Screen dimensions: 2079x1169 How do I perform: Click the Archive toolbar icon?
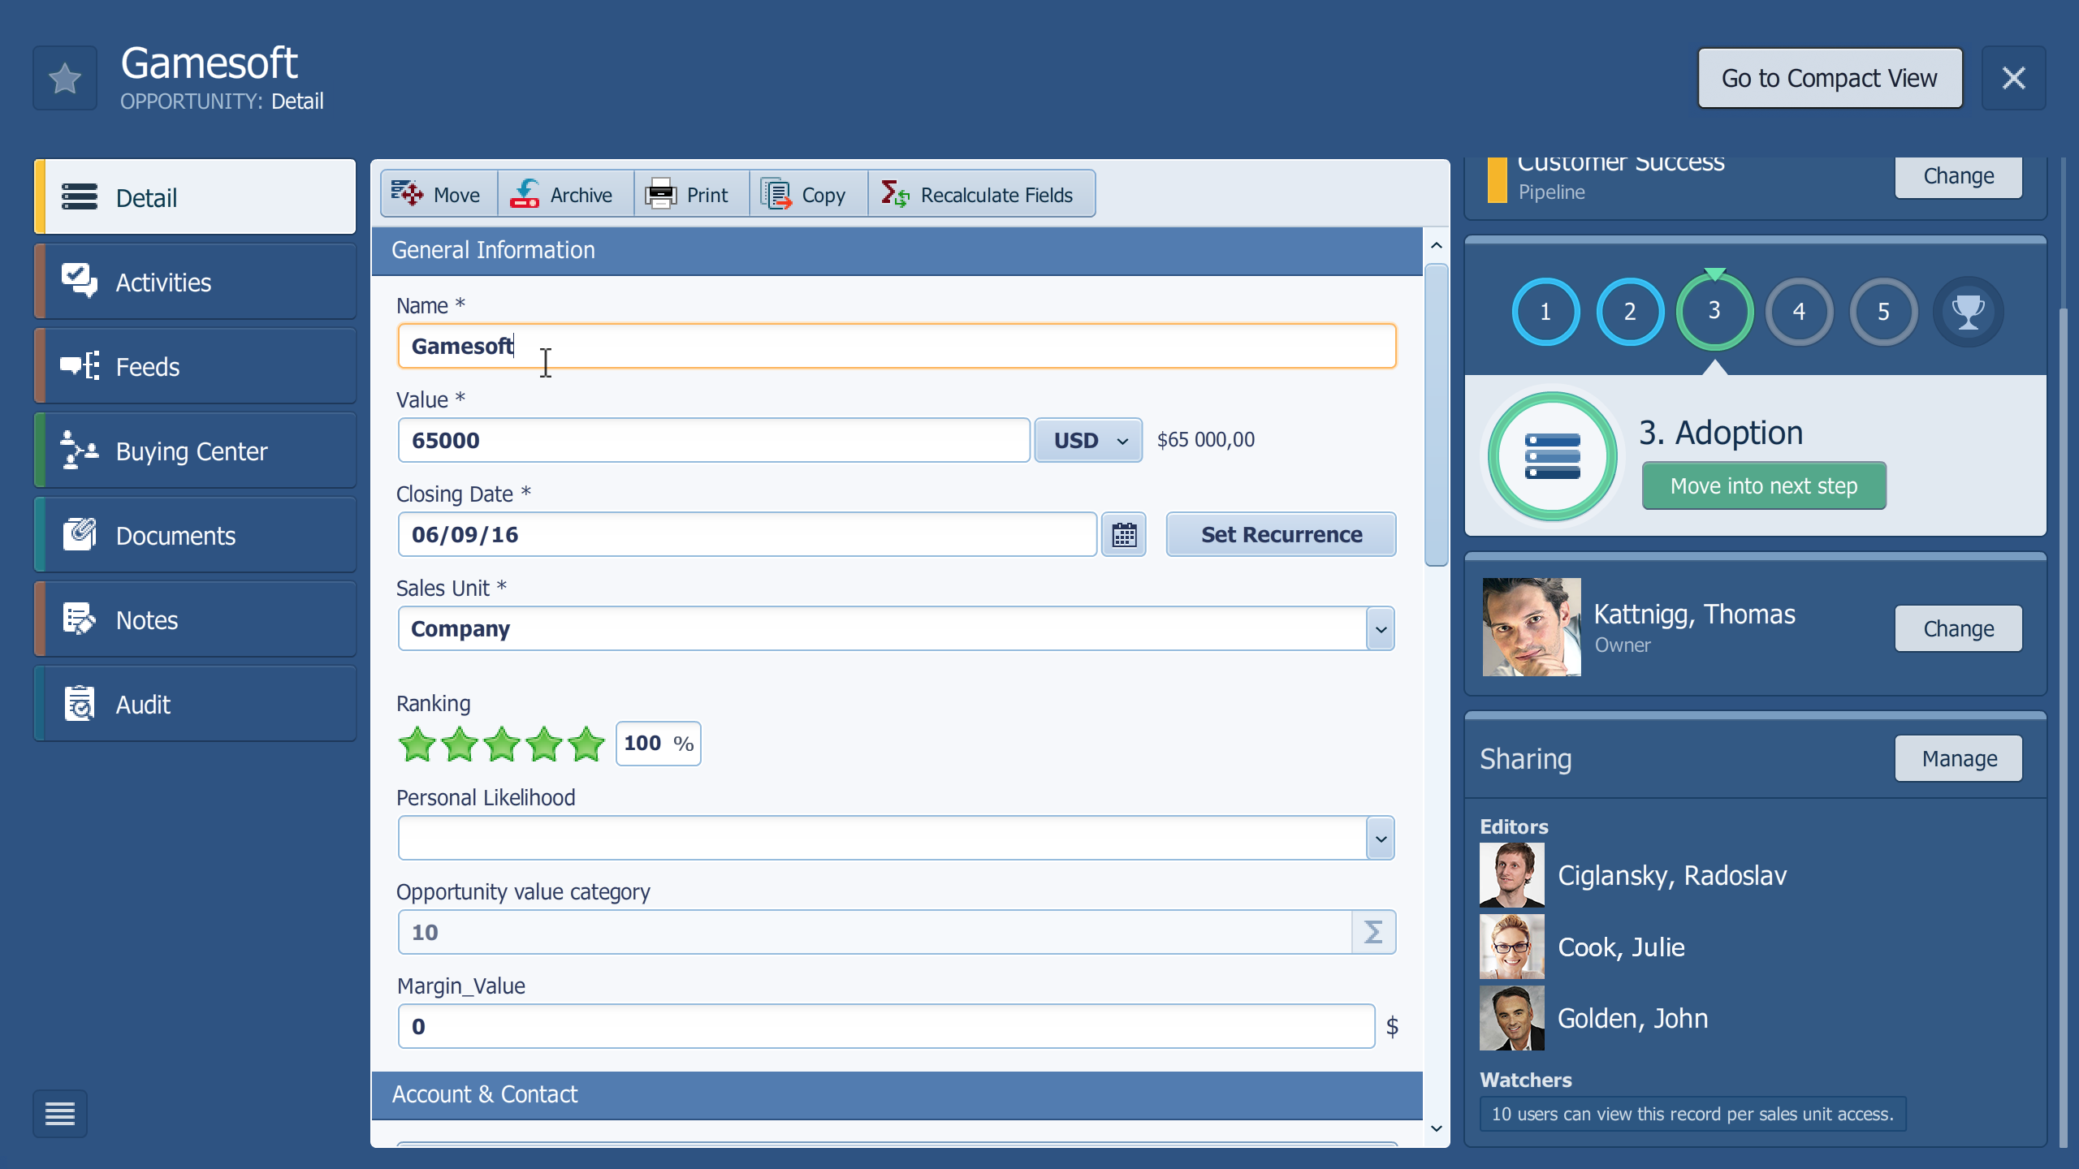coord(525,194)
